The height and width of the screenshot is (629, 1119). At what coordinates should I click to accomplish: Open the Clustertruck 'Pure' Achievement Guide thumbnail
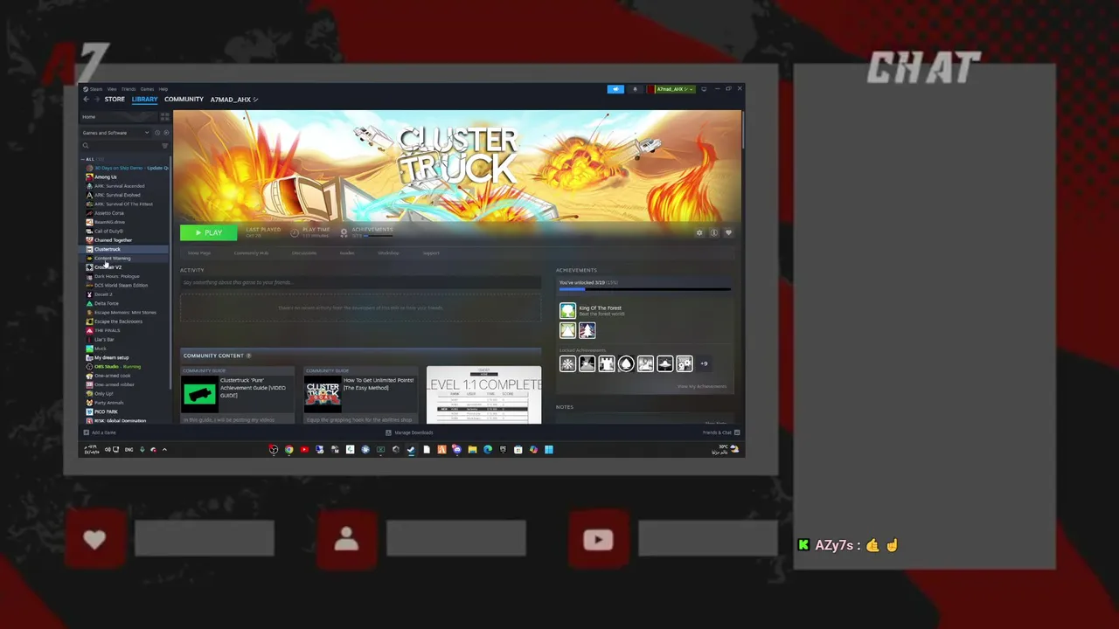199,395
